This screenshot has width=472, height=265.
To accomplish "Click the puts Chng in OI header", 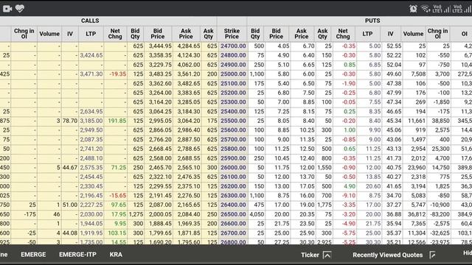I will [437, 34].
